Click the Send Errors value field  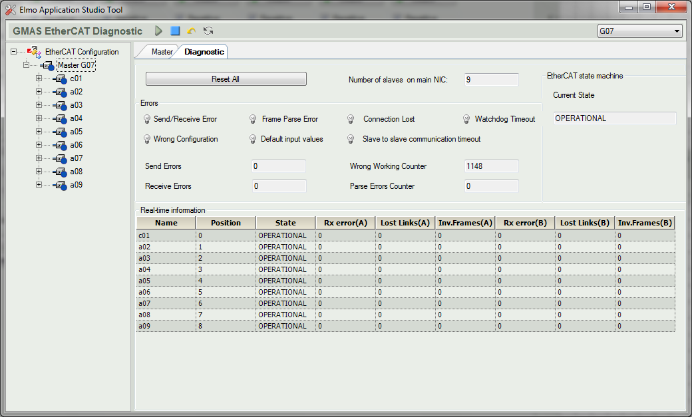tap(279, 166)
